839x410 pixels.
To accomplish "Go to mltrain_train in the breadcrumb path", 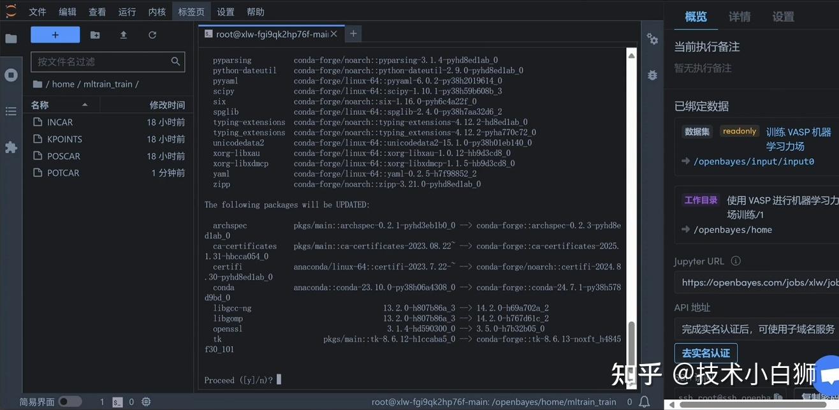I will click(108, 84).
